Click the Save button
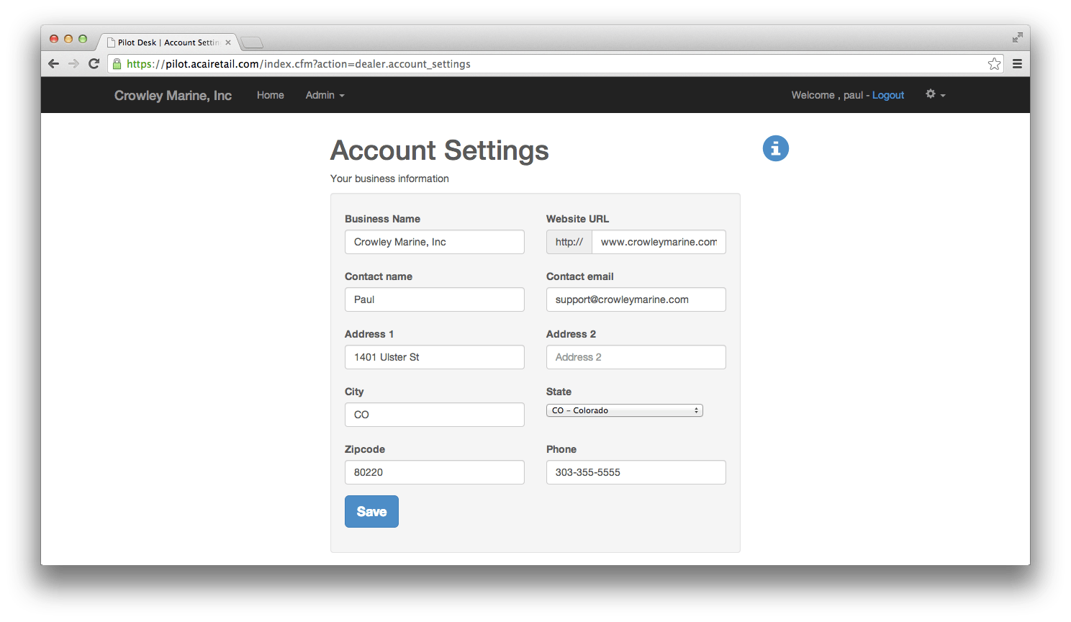Screen dimensions: 1071x622 [371, 511]
